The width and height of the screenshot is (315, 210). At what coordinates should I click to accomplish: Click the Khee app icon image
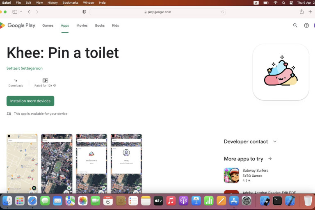point(281,72)
